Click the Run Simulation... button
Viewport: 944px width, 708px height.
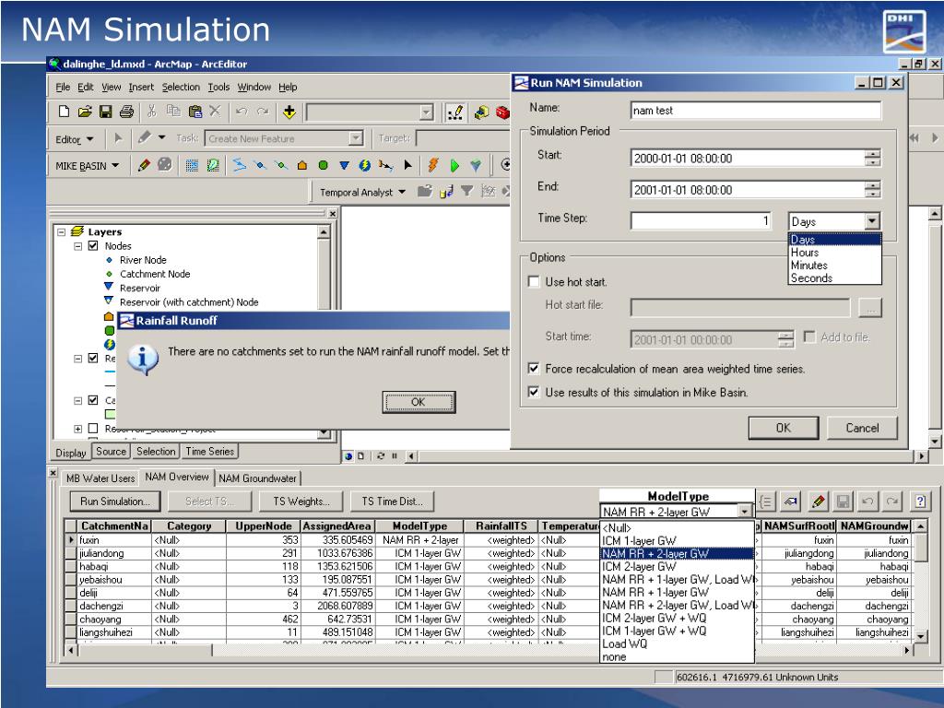115,501
